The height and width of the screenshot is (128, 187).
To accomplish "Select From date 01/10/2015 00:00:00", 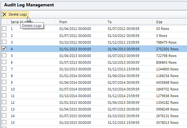I will pos(75,122).
